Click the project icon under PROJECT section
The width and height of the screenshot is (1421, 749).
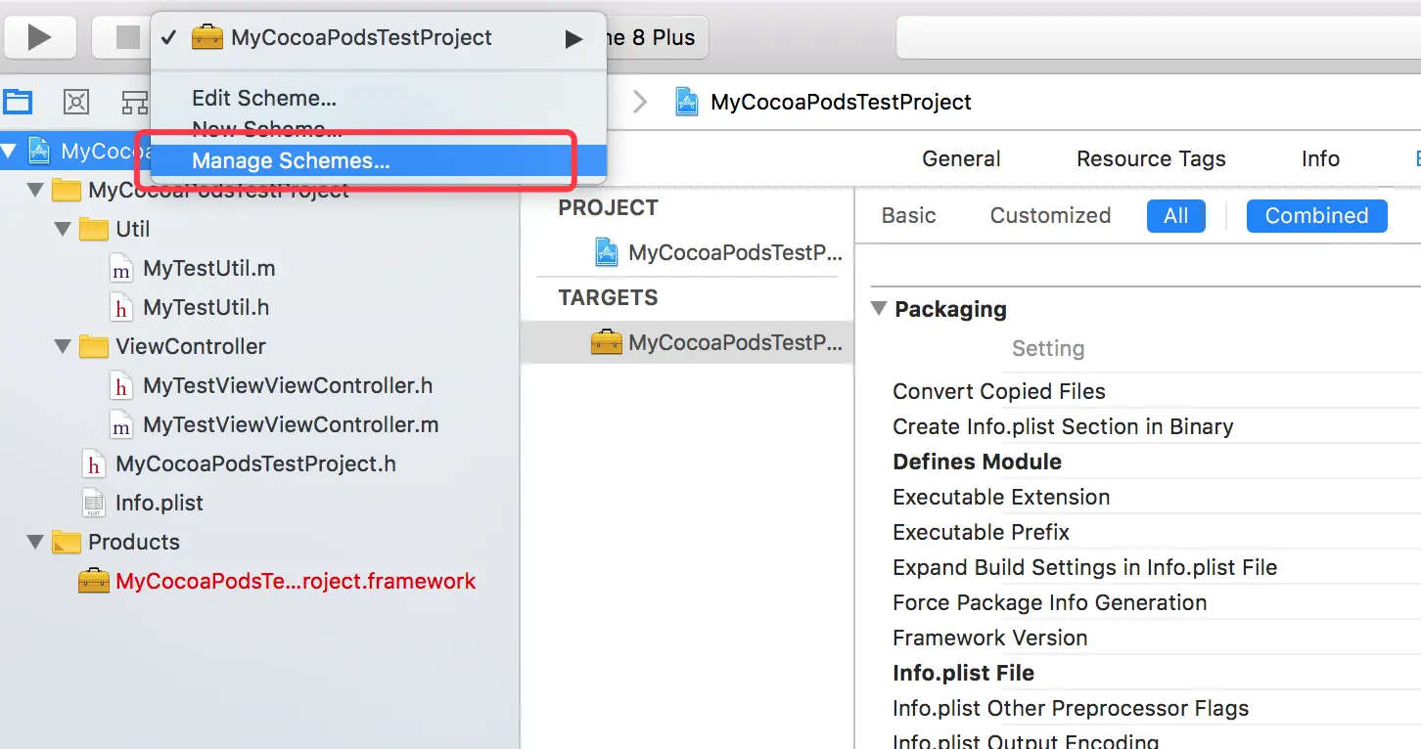607,252
